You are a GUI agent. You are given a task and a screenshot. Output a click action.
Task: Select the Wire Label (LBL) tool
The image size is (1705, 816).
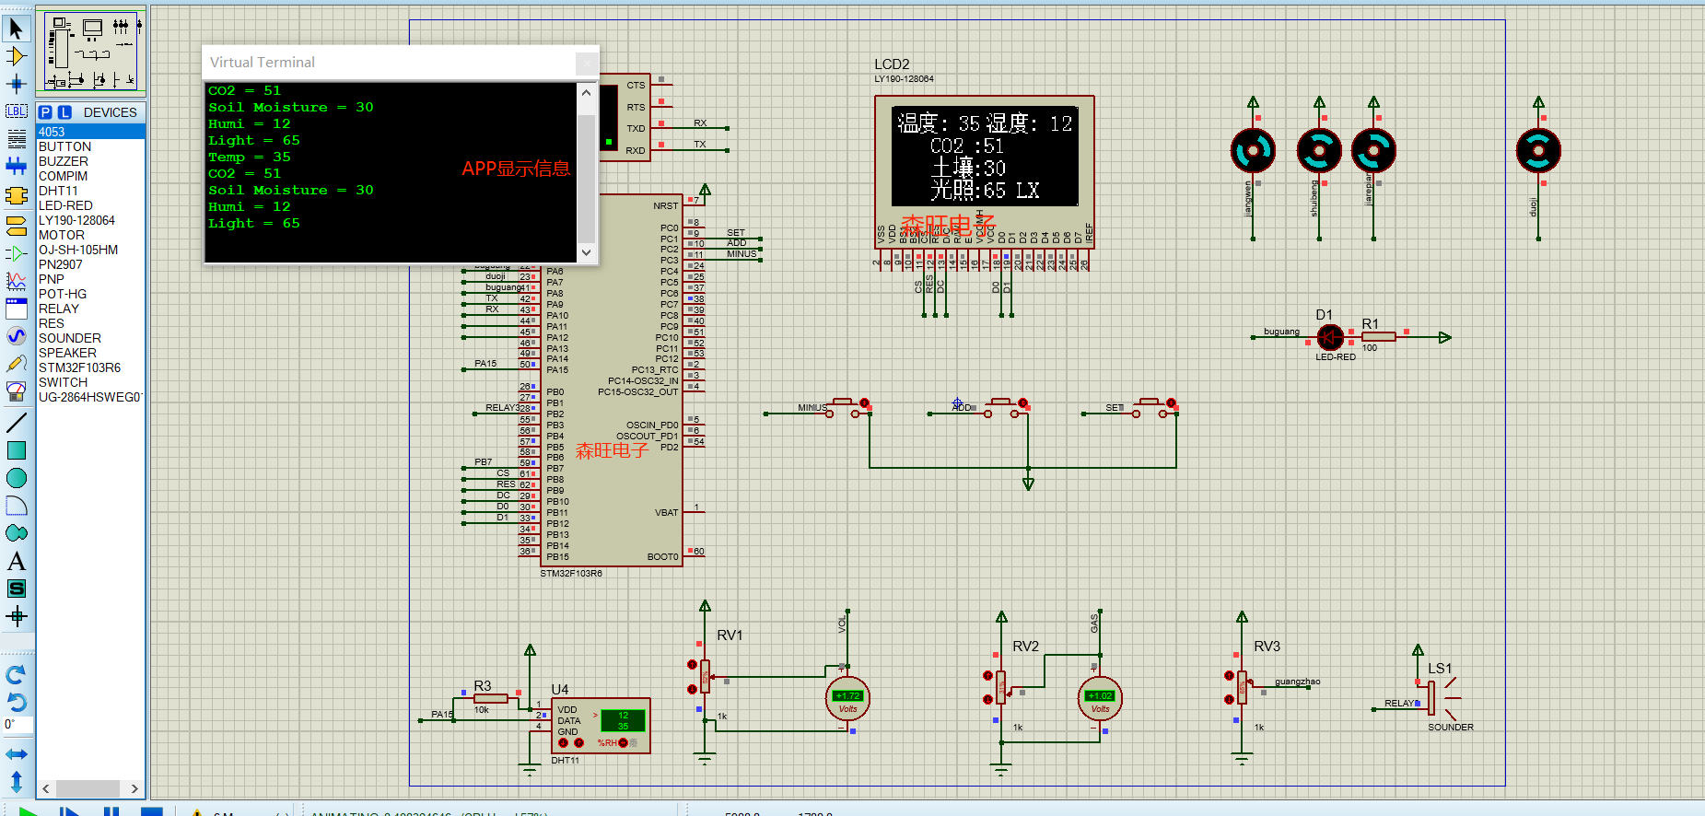pyautogui.click(x=16, y=111)
